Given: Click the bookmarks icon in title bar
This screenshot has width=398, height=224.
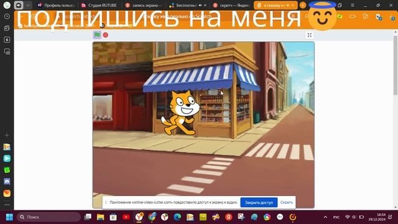Looking at the screenshot, I should [x=340, y=6].
